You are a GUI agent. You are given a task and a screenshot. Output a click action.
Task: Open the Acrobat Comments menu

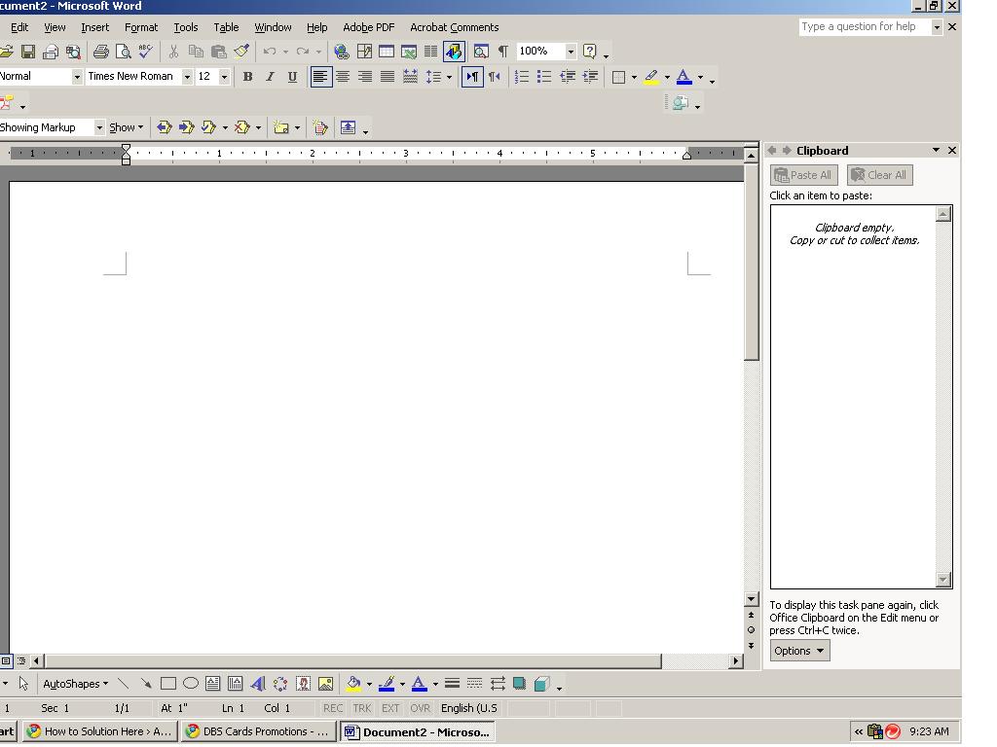tap(454, 27)
